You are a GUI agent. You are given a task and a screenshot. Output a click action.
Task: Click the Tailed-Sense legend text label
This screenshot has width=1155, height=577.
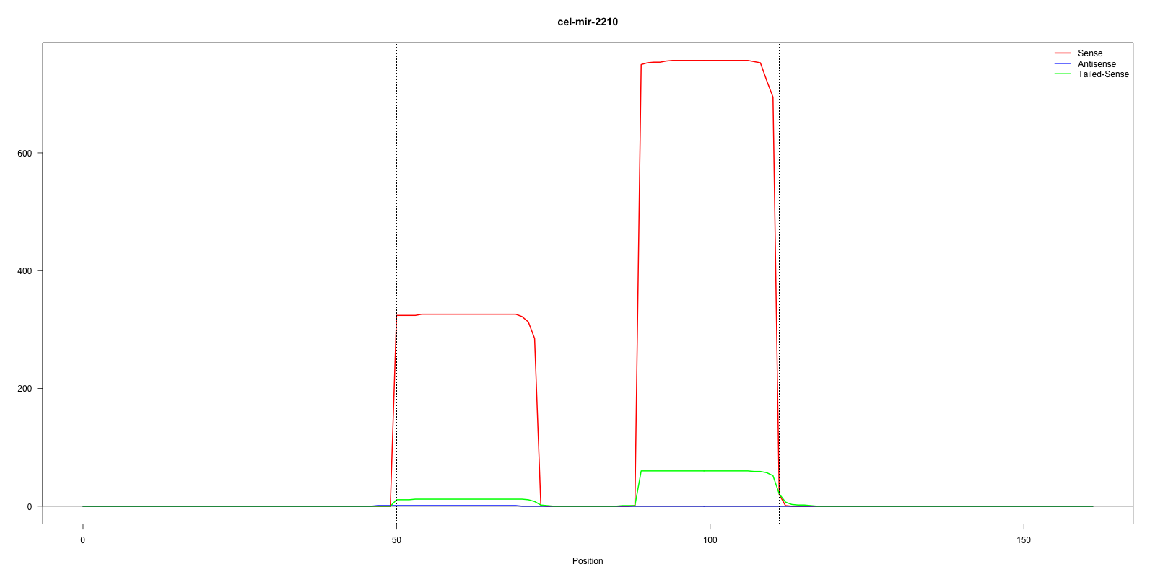pyautogui.click(x=1102, y=74)
